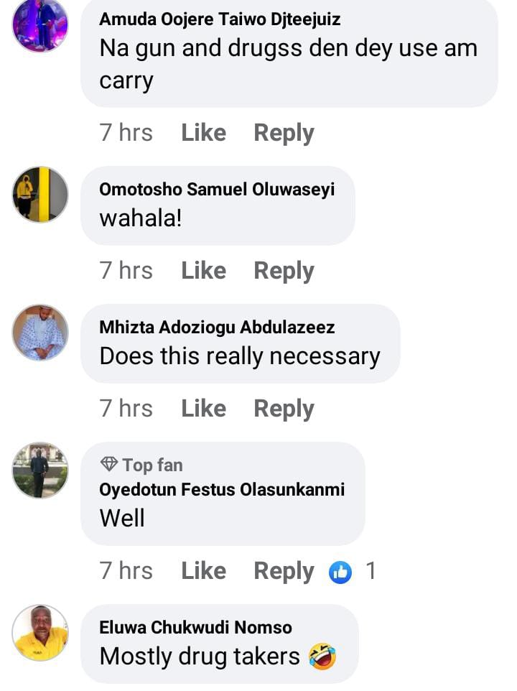Reply to Oyedotun Festus Olasunkanmi's comment
The width and height of the screenshot is (517, 691).
(x=284, y=571)
